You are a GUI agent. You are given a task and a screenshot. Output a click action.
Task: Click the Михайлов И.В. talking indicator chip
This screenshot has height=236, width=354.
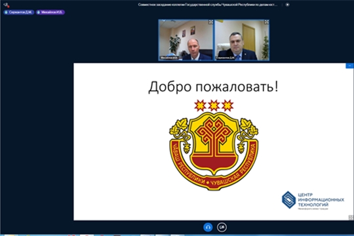[x=50, y=12]
